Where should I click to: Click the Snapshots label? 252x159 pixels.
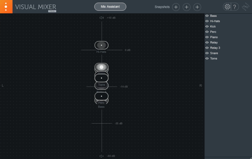click(x=162, y=7)
